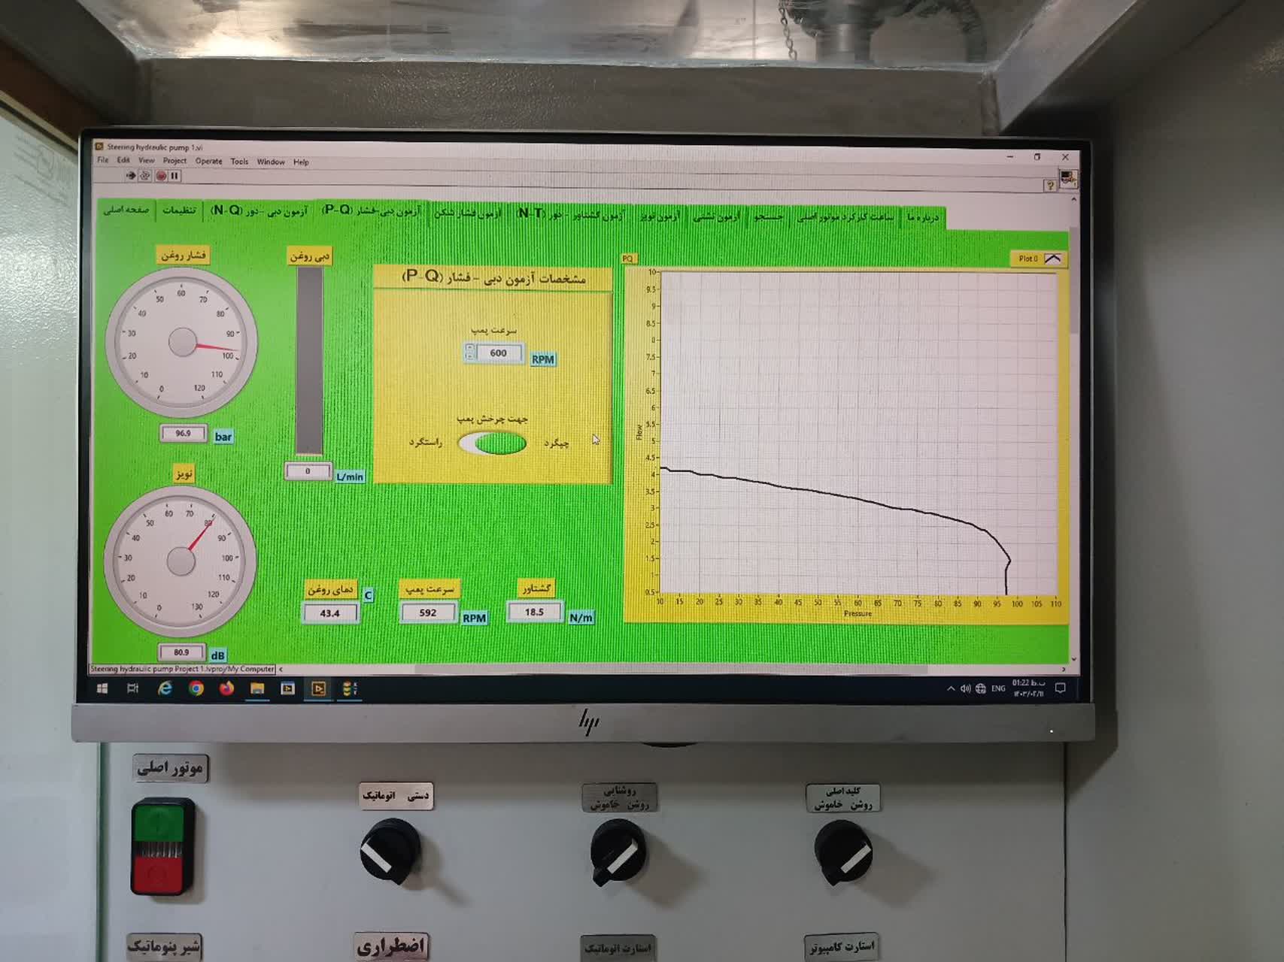The height and width of the screenshot is (962, 1284).
Task: Open the Project menu
Action: [175, 160]
